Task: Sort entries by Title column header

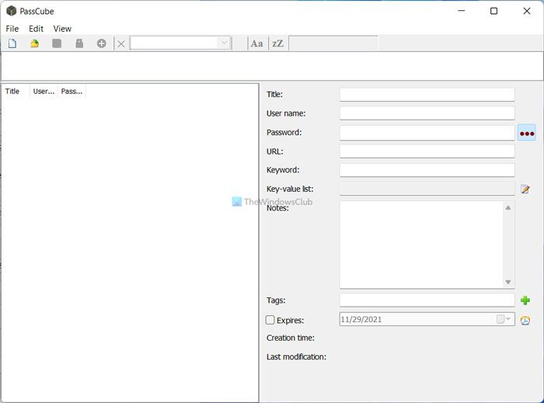Action: tap(16, 92)
